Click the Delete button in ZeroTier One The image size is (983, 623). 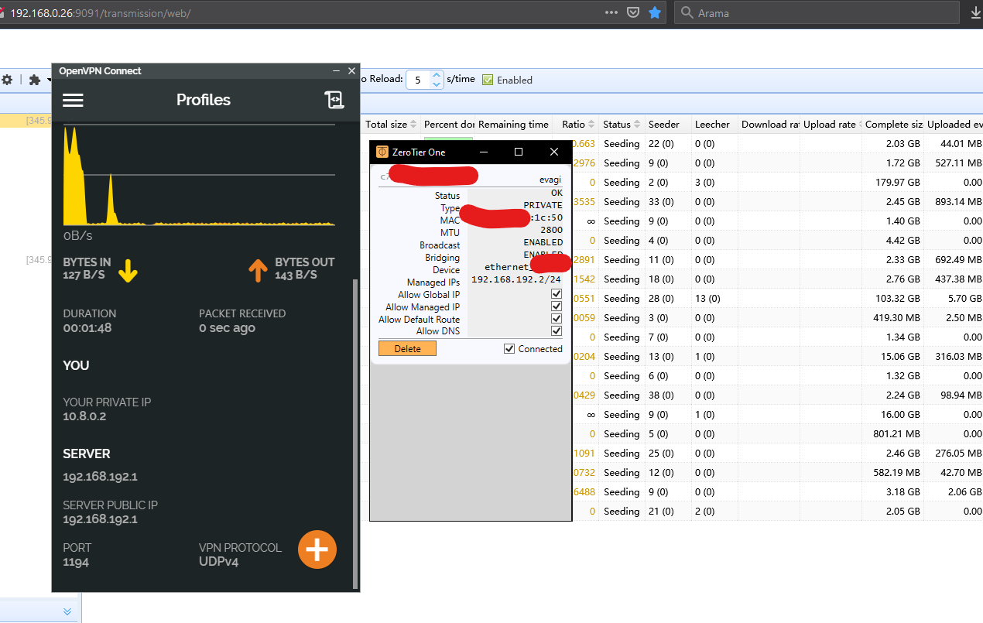[x=407, y=349]
